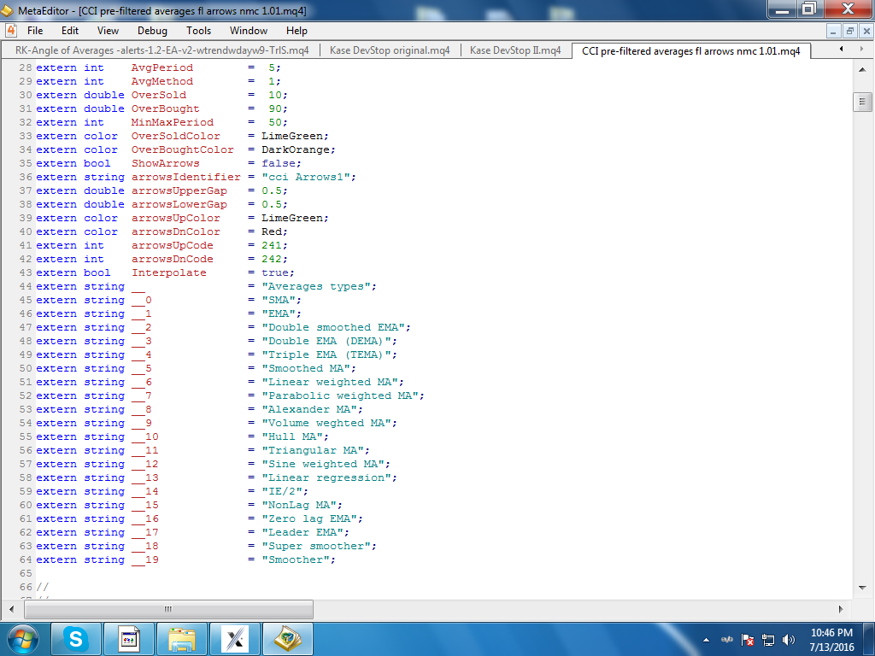
Task: Open the notepad document taskbar icon
Action: 129,639
